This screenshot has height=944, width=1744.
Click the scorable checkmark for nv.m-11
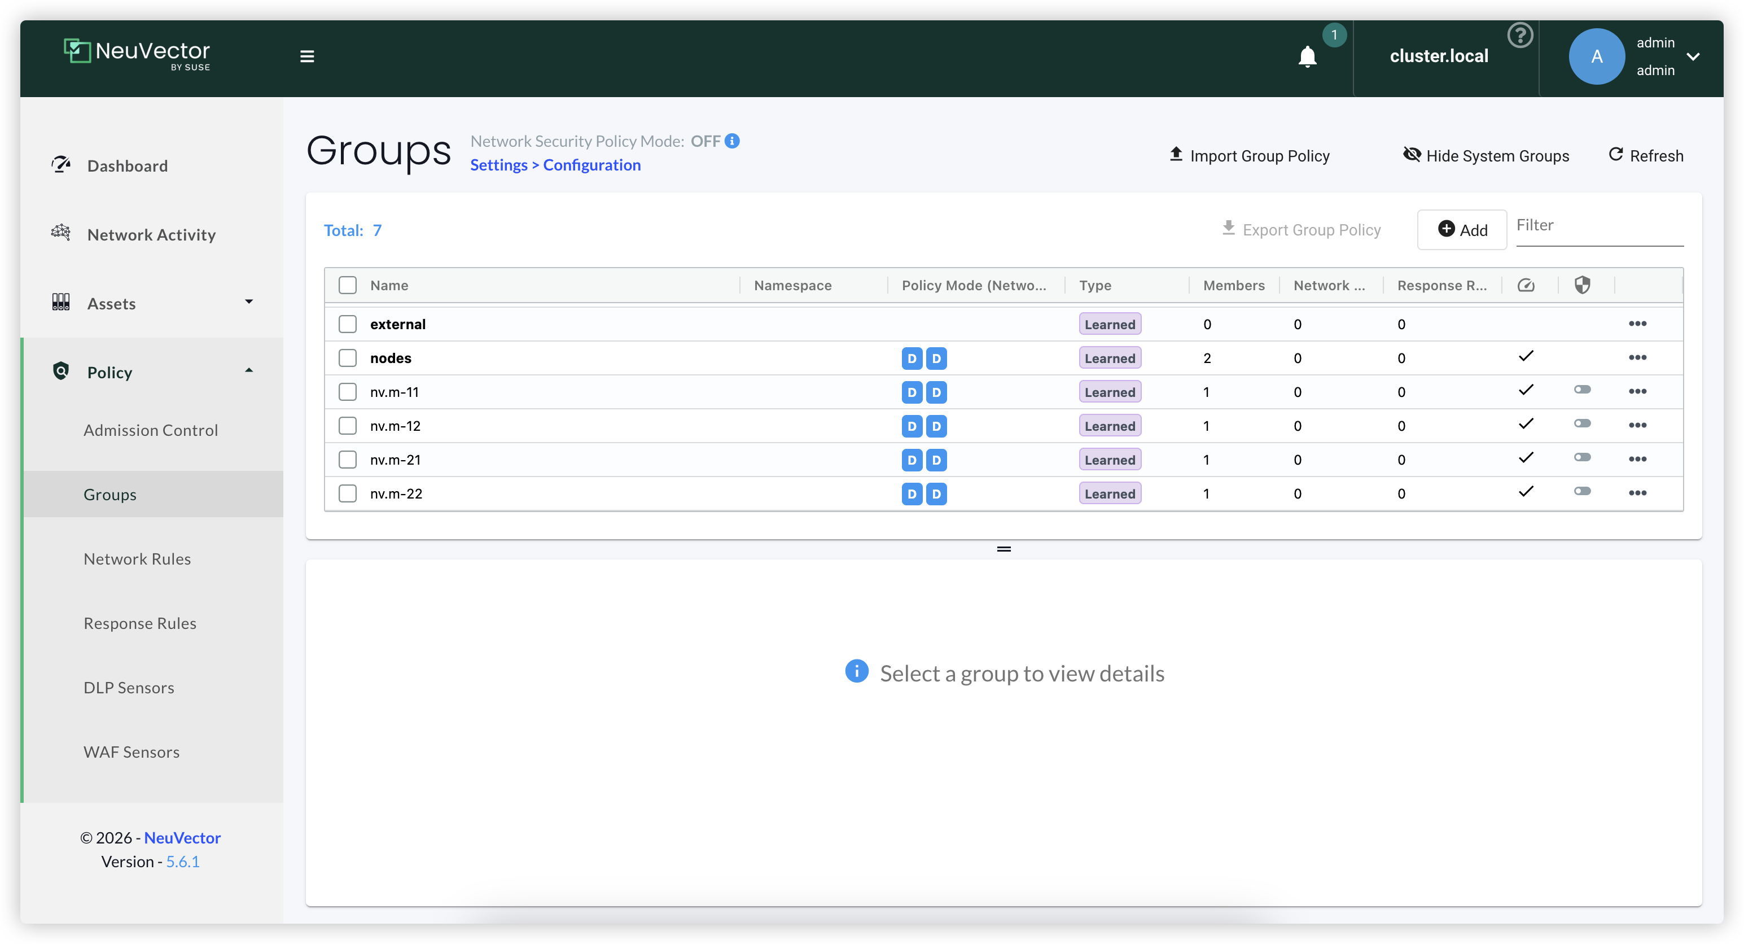tap(1526, 390)
